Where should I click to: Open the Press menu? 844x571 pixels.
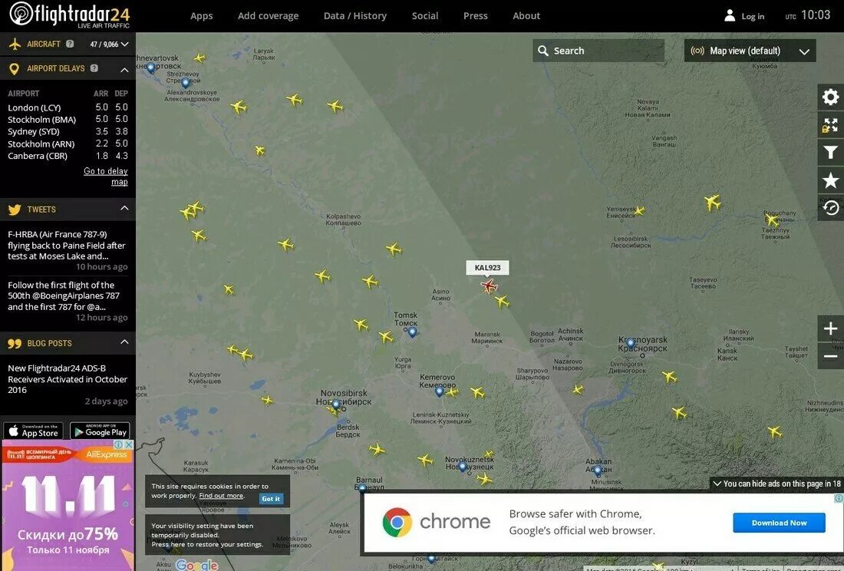click(475, 15)
